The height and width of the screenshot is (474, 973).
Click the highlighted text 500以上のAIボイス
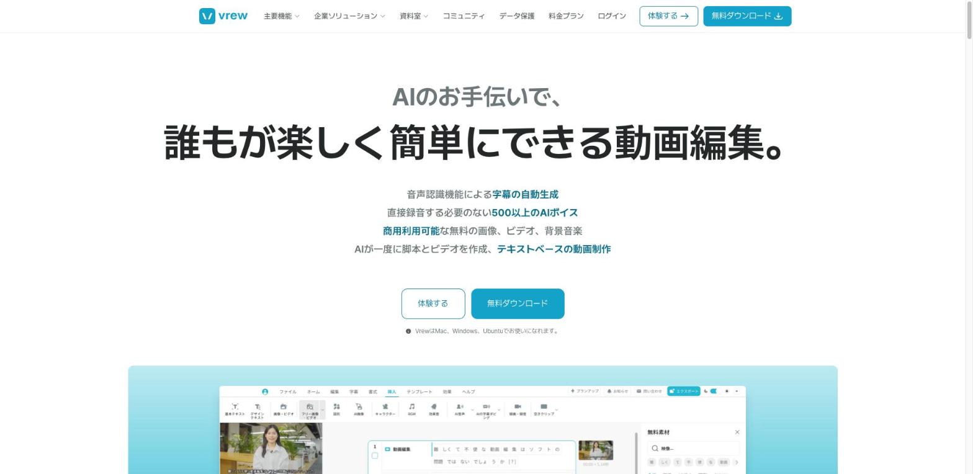[535, 213]
